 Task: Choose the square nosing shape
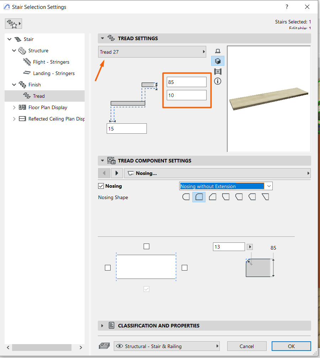pos(186,197)
